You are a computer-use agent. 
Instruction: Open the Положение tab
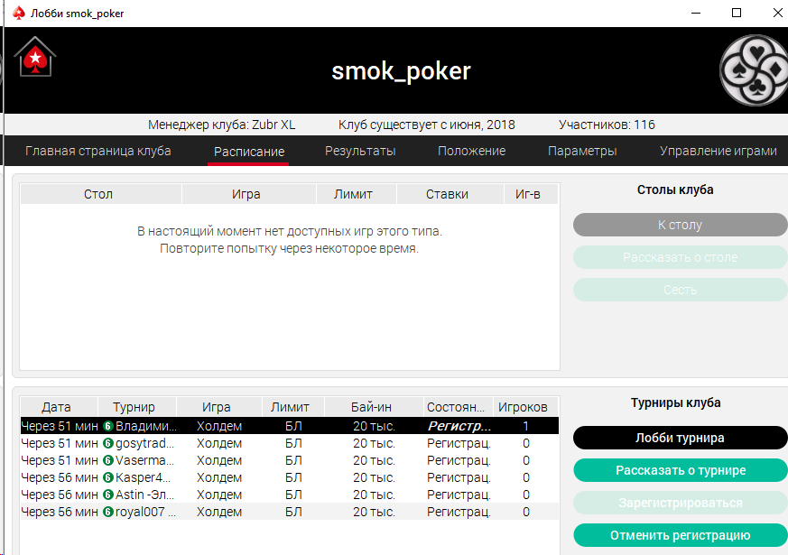pyautogui.click(x=471, y=151)
